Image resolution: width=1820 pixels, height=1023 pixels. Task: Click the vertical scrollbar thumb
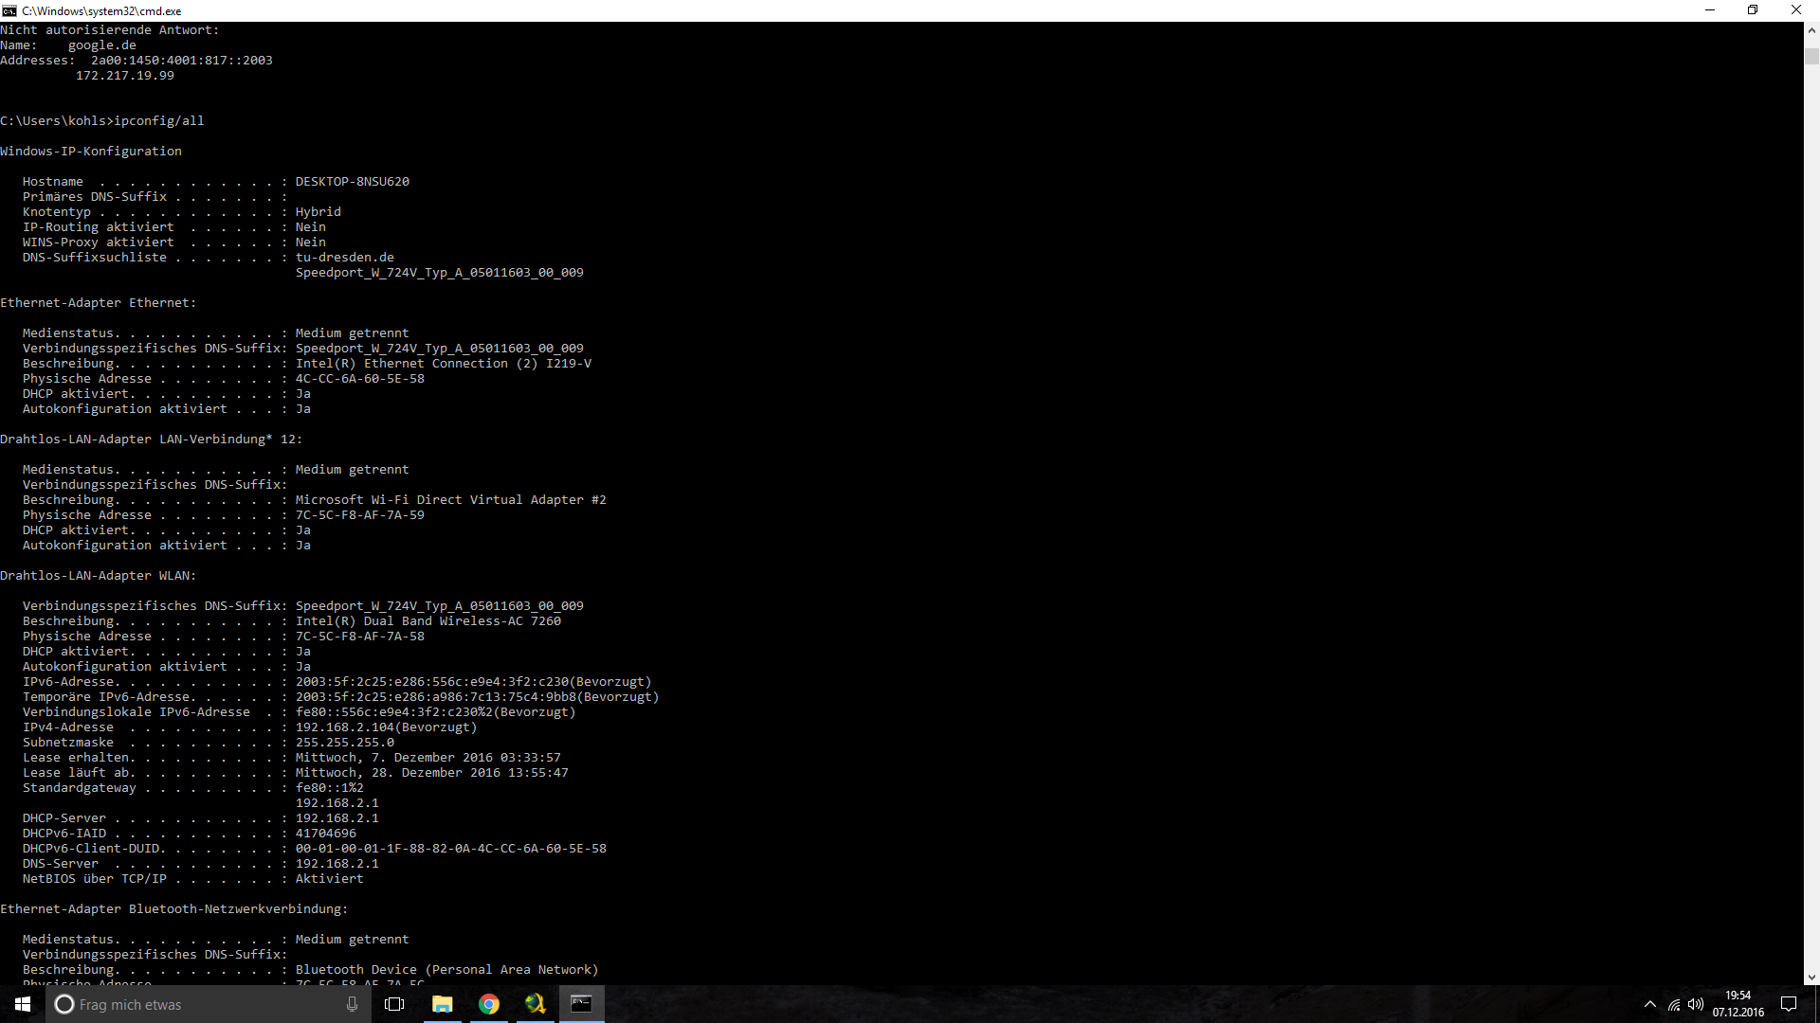point(1811,55)
